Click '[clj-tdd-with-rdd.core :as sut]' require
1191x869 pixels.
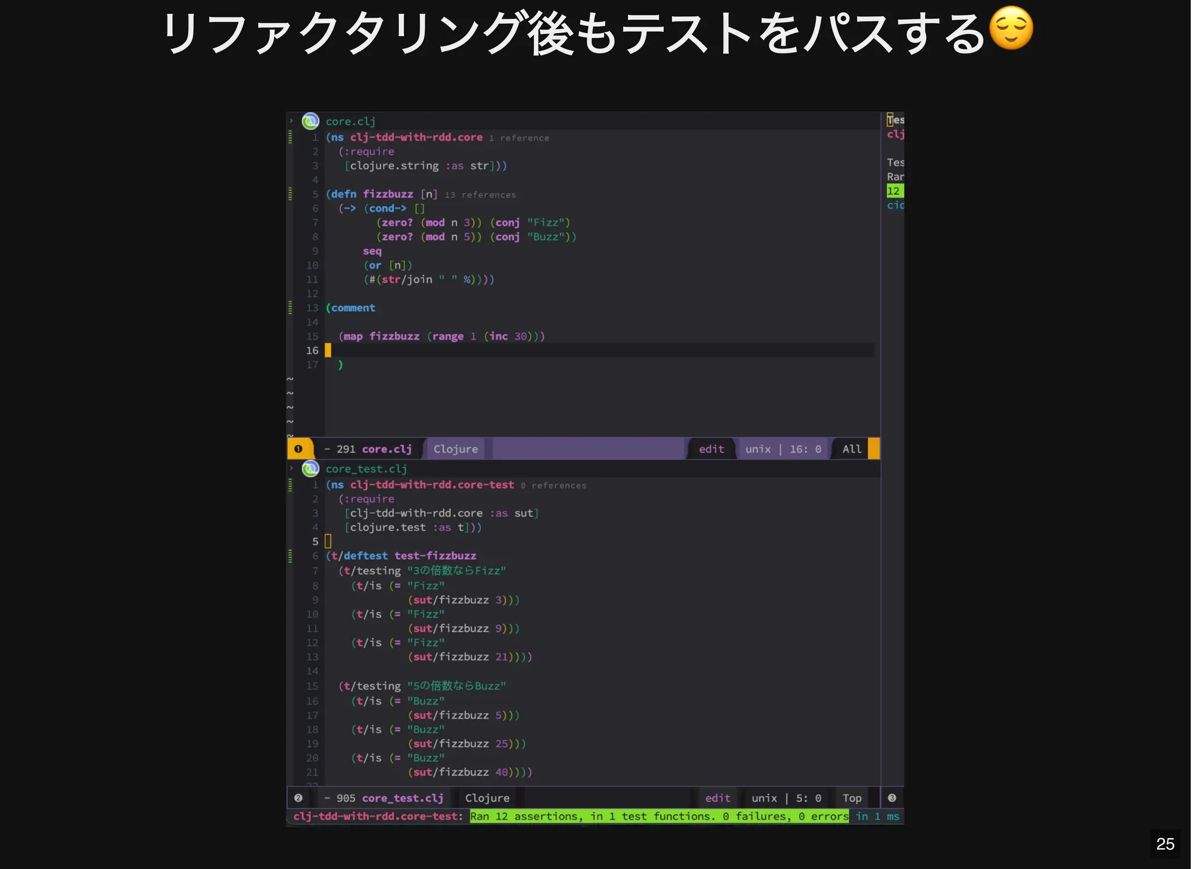pos(441,514)
